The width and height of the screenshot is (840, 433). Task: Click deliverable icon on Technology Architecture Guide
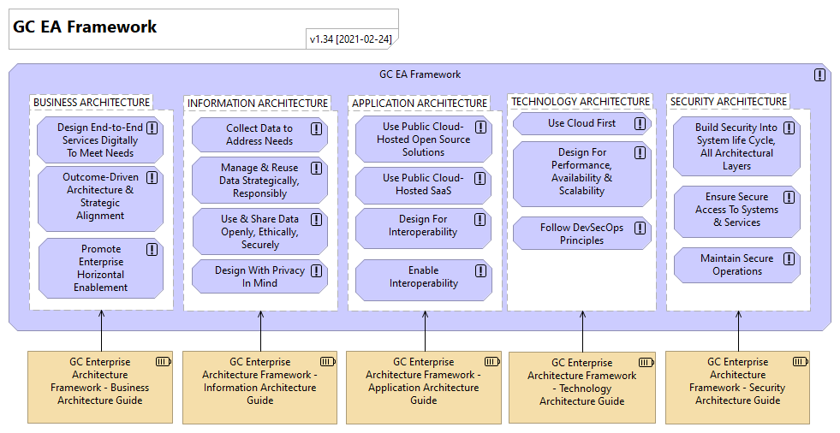pyautogui.click(x=646, y=362)
